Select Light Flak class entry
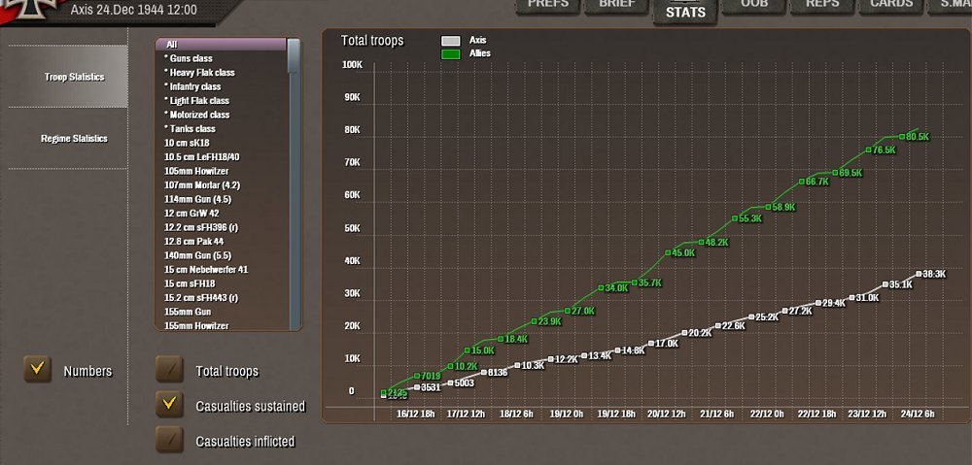 click(221, 100)
